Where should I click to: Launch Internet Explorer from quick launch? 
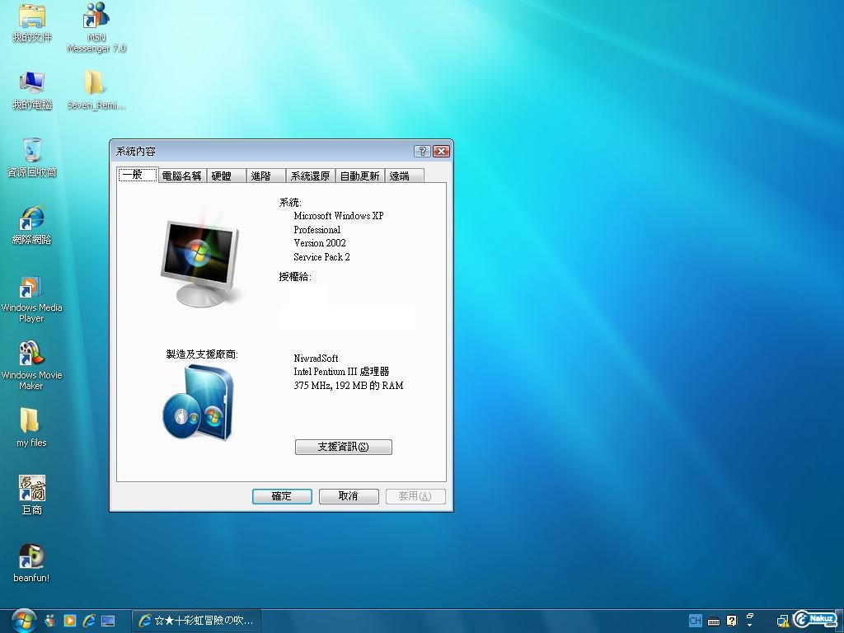click(89, 621)
